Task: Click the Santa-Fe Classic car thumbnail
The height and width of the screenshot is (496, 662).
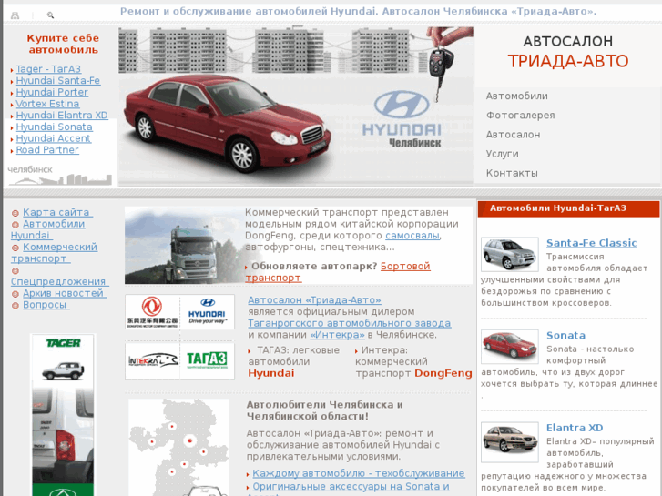Action: coord(510,254)
